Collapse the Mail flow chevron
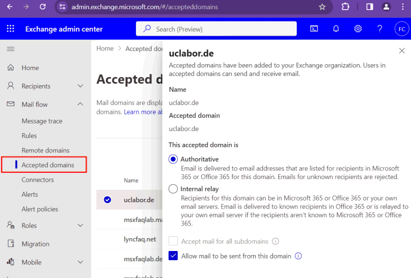Viewport: 411px width, 278px height. click(80, 104)
